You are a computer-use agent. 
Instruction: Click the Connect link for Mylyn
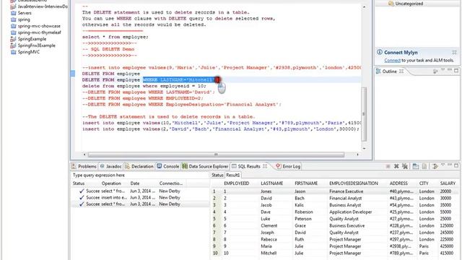click(x=392, y=60)
